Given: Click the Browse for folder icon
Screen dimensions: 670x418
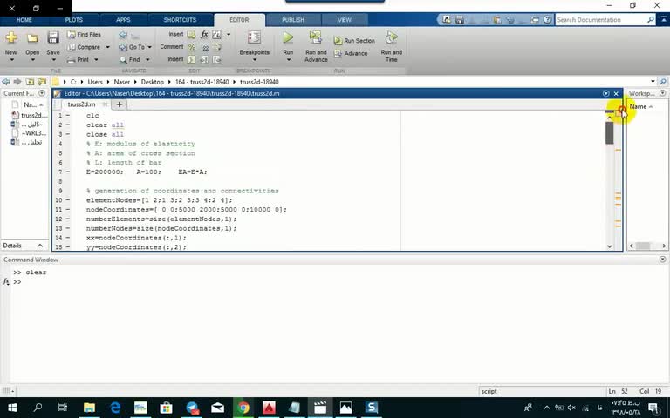Looking at the screenshot, I should pyautogui.click(x=42, y=82).
